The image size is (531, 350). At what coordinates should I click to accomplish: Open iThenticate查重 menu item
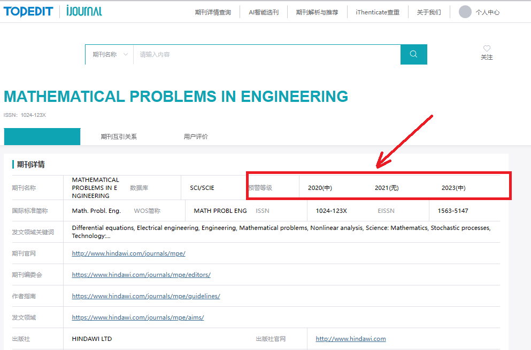coord(378,12)
